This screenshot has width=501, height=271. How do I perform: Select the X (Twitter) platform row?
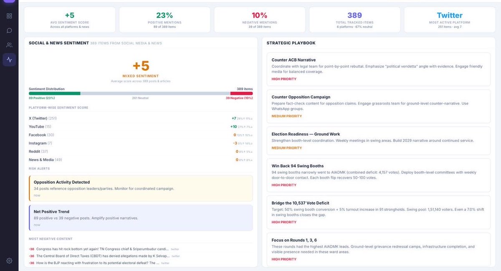click(x=141, y=119)
